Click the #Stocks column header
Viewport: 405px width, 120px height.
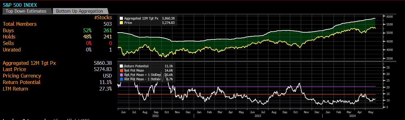point(103,18)
